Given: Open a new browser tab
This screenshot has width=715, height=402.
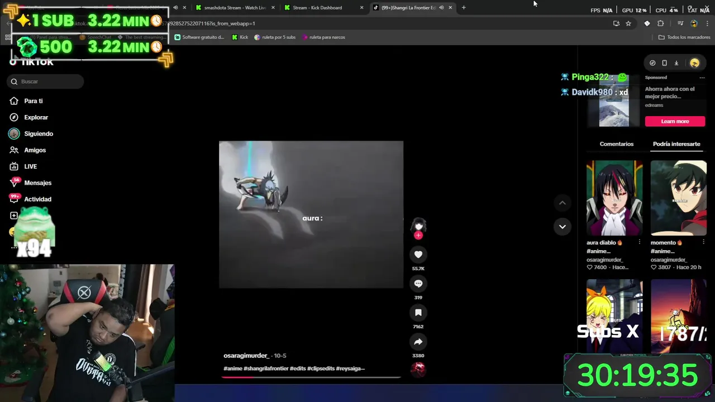Looking at the screenshot, I should click(x=464, y=8).
